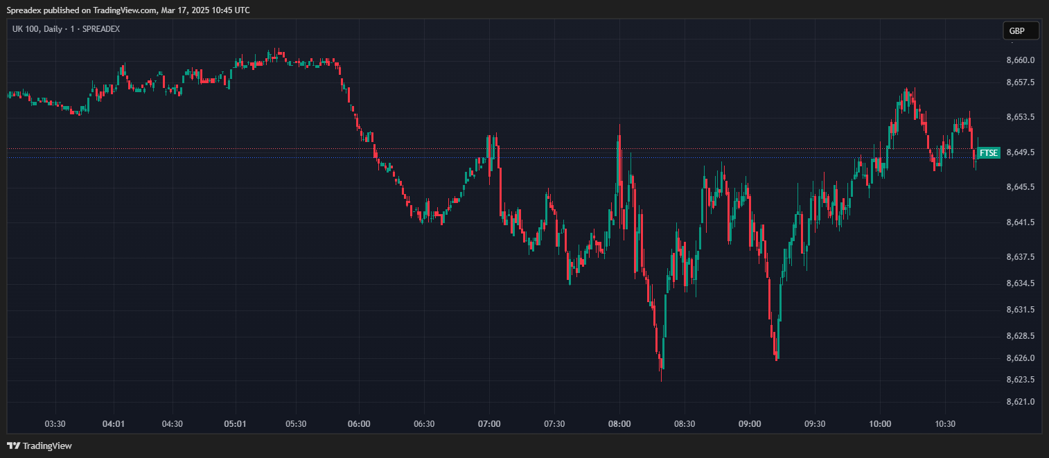Click the 08:30 time axis label
Image resolution: width=1049 pixels, height=458 pixels.
pos(685,424)
